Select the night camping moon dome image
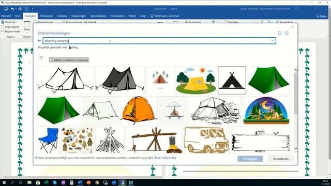 click(x=266, y=111)
